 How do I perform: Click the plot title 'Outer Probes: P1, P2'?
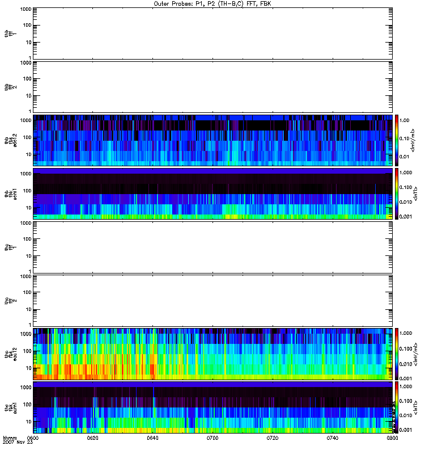tap(212, 3)
